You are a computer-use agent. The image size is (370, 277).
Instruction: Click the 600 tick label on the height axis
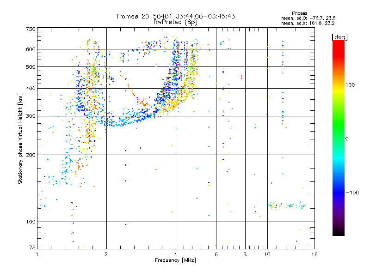coord(31,49)
